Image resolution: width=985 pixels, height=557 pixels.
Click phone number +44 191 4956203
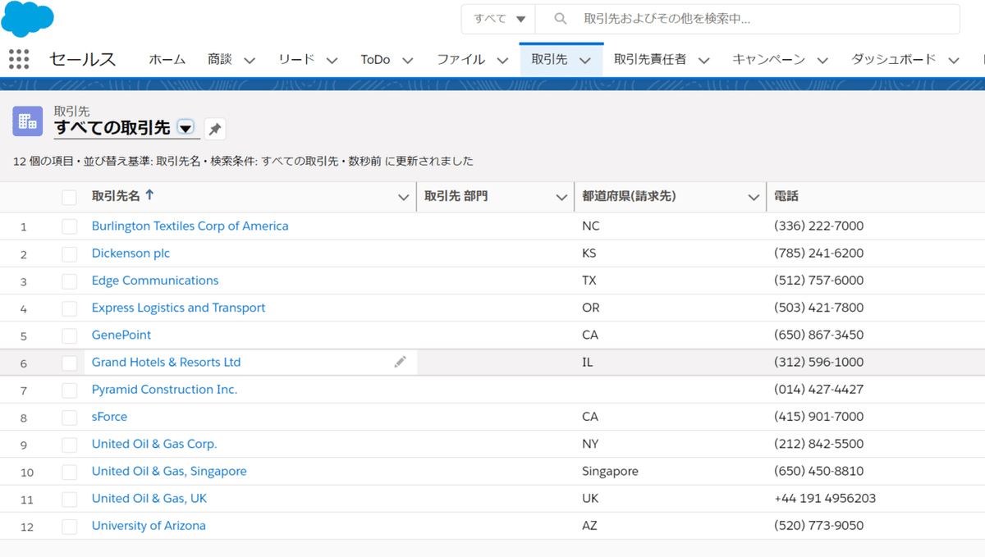coord(825,498)
